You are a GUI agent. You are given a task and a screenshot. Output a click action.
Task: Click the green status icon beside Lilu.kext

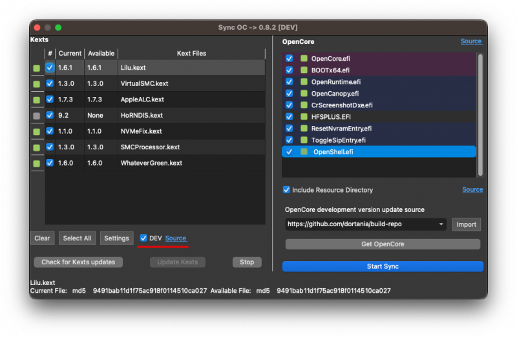pyautogui.click(x=37, y=68)
